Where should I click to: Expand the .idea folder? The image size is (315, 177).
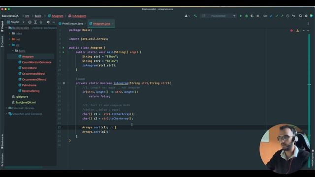click(x=9, y=33)
